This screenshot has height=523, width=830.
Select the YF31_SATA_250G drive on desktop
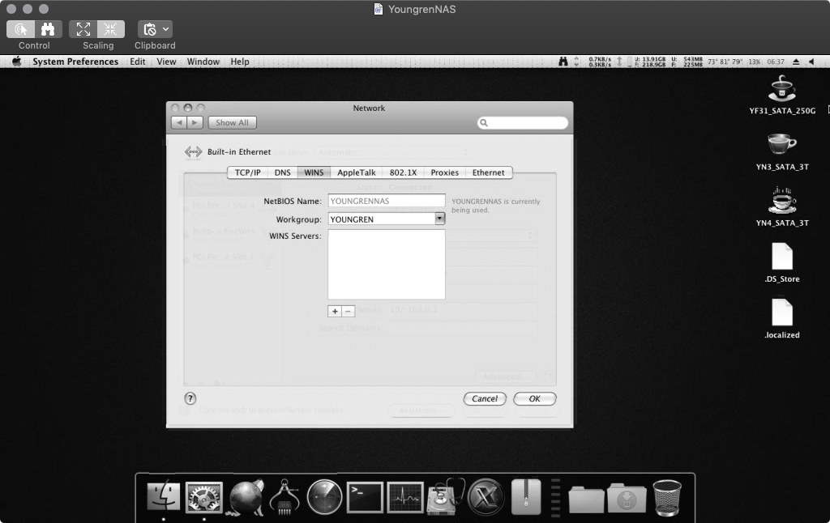click(x=782, y=96)
